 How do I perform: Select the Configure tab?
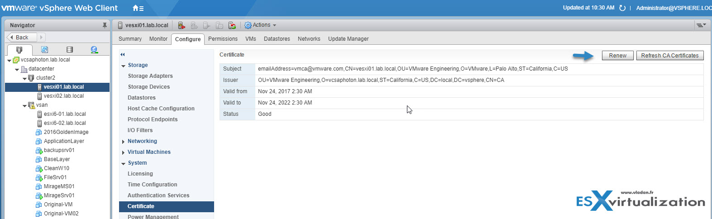188,39
